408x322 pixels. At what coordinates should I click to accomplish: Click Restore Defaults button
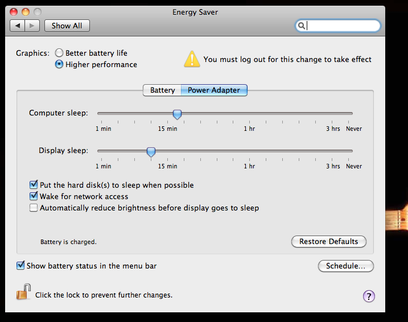tap(329, 241)
